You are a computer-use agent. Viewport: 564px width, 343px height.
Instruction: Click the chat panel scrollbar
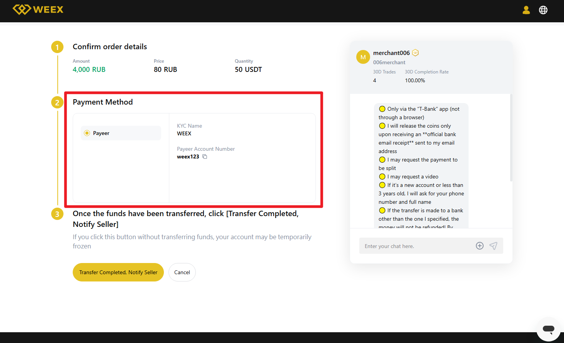pyautogui.click(x=511, y=138)
